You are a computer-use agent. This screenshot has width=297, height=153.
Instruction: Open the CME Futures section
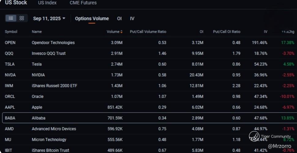(x=83, y=3)
